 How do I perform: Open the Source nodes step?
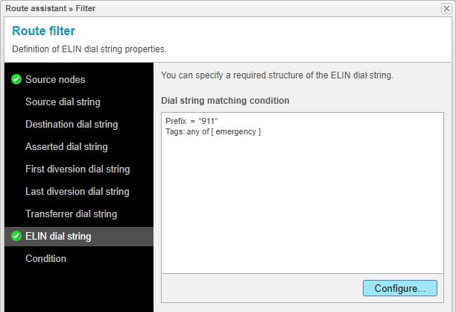[55, 79]
